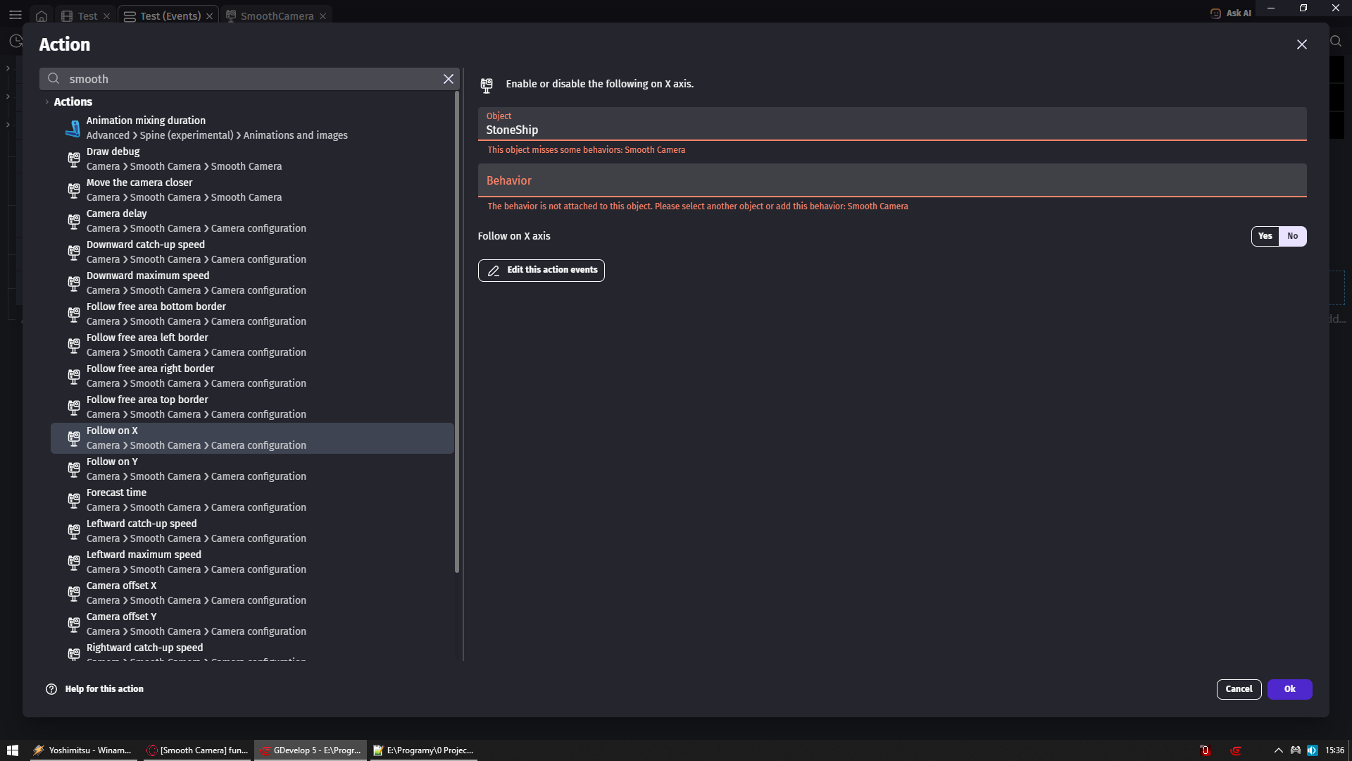Click the StoneShip object field
This screenshot has height=761, width=1352.
pyautogui.click(x=891, y=130)
